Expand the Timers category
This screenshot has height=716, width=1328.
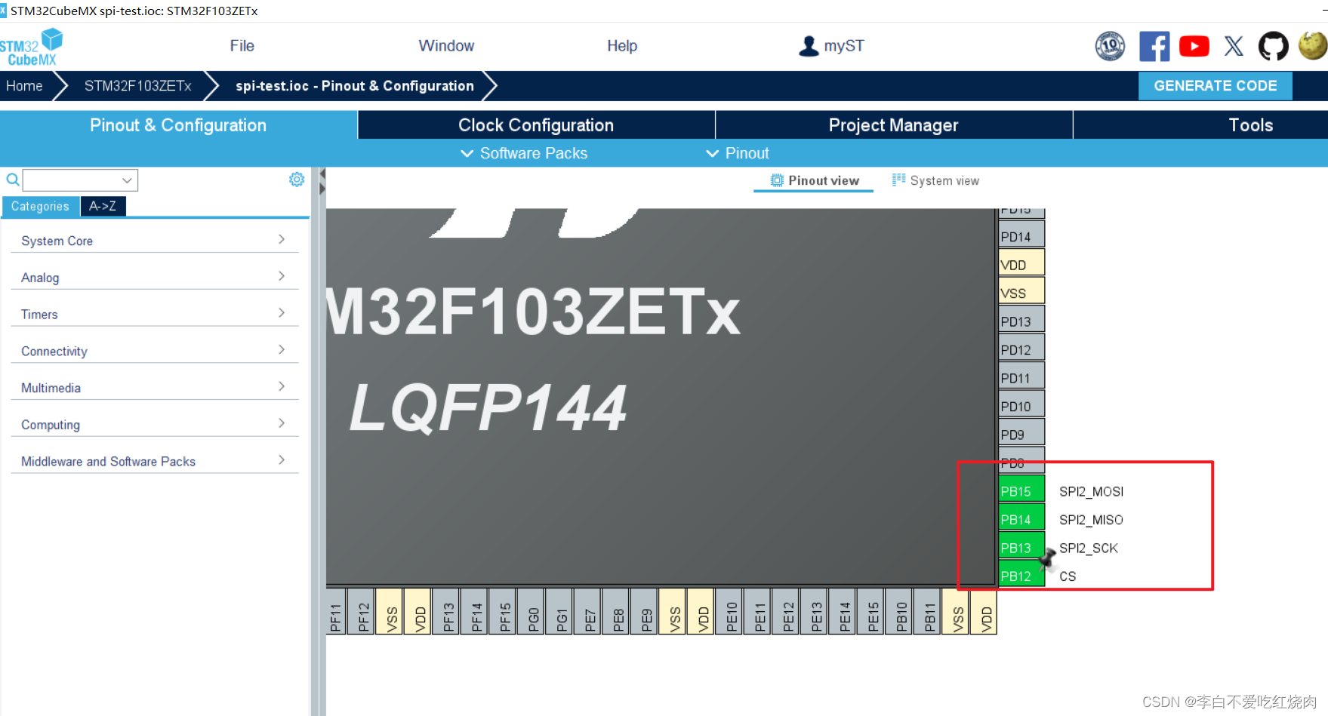(x=154, y=314)
